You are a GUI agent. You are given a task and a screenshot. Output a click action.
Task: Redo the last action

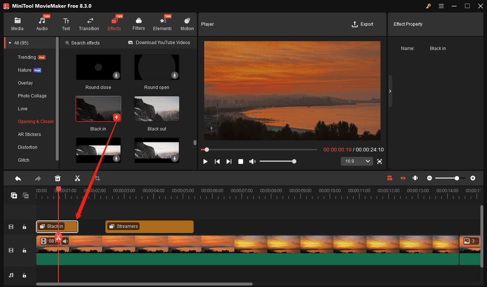38,178
